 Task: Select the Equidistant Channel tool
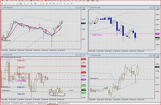click(21, 4)
